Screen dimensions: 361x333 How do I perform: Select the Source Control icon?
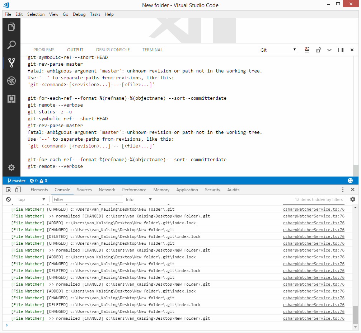coord(11,62)
